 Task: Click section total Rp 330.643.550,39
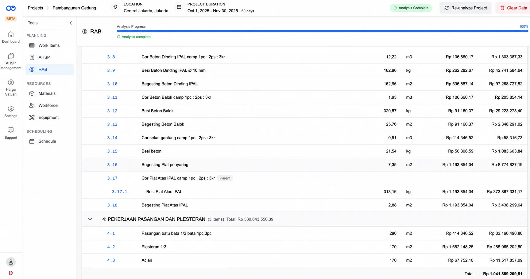[250, 219]
